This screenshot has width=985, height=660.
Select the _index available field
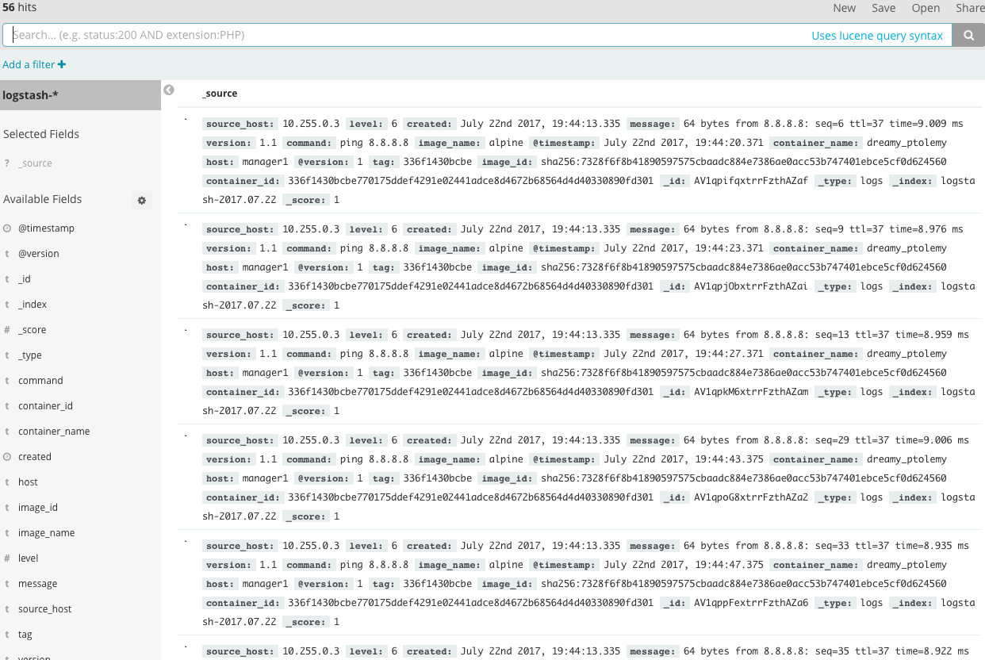[33, 305]
